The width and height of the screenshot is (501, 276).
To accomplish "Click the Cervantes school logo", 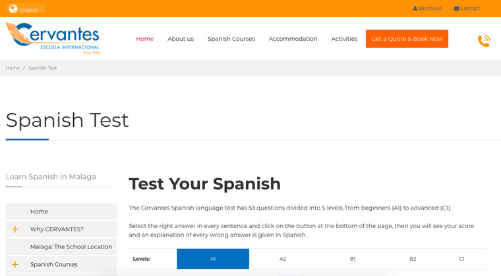I will 53,39.
